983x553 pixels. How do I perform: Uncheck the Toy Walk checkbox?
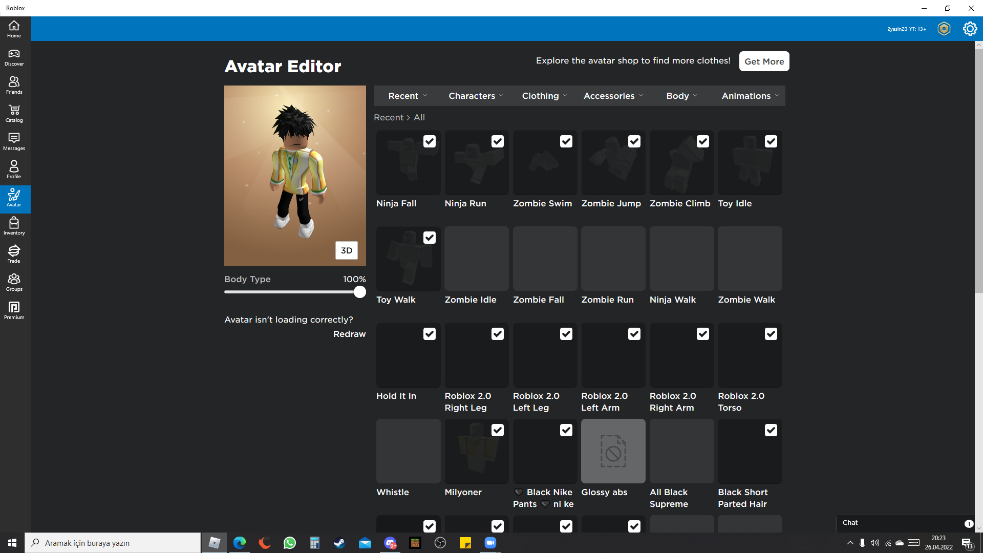[430, 238]
